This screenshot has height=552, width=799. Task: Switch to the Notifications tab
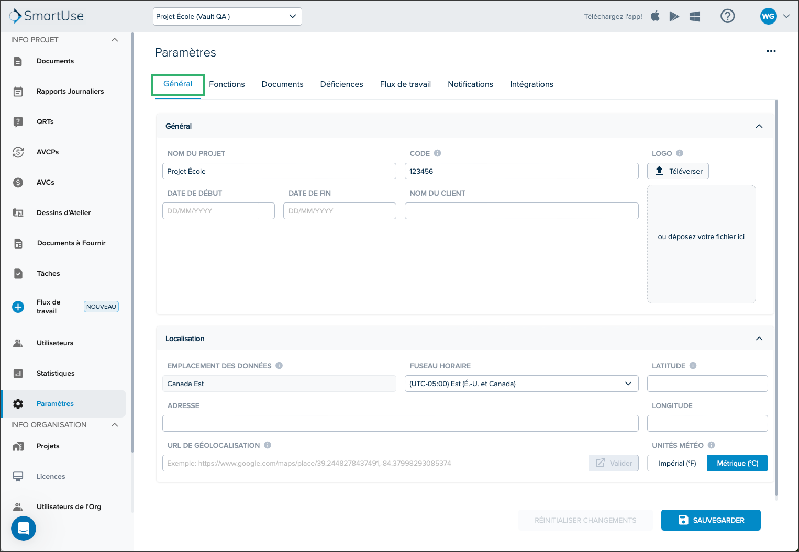[x=470, y=84]
